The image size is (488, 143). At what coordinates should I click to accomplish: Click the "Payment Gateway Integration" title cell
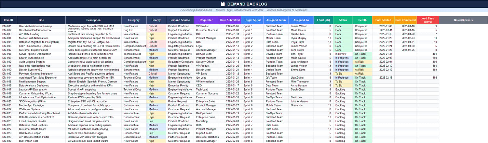(x=41, y=74)
